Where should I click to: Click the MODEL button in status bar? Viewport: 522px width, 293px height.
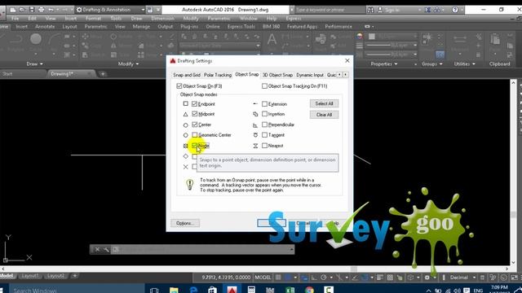click(x=263, y=278)
